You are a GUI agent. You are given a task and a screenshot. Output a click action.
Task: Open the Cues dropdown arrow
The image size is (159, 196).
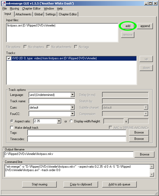click(72, 107)
